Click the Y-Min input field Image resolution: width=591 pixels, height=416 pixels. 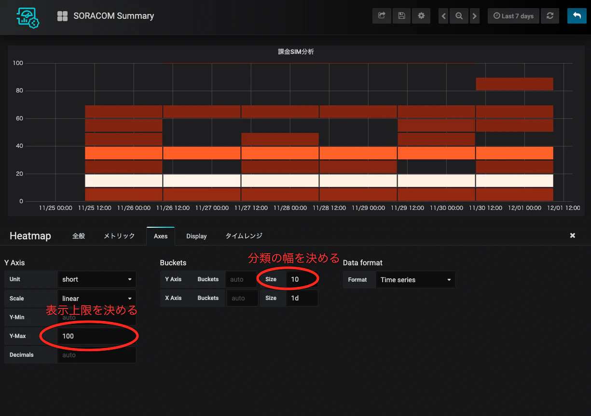point(97,317)
